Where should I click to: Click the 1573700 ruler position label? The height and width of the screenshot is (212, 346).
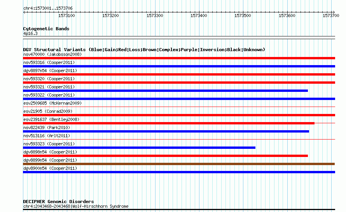click(331, 16)
